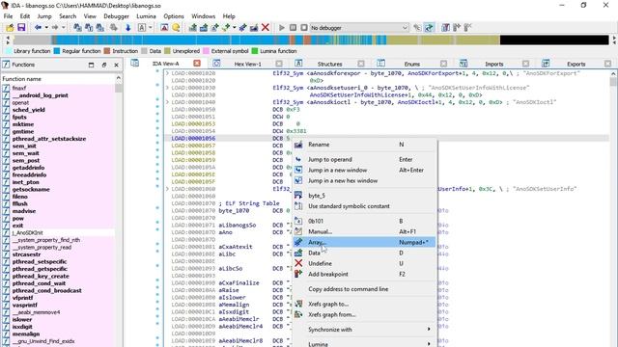
Task: Open the Windows menu
Action: [204, 16]
